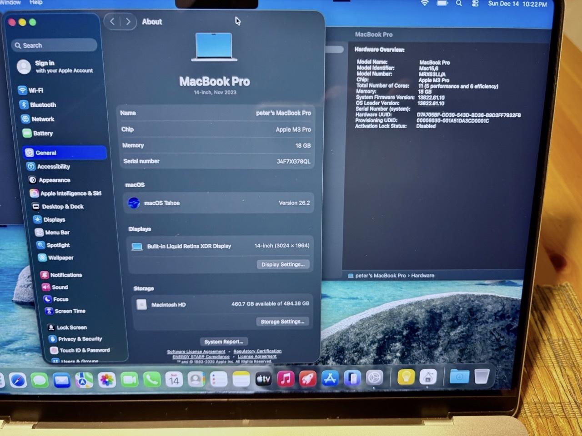This screenshot has height=436, width=582.
Task: Open Control Center in menu bar
Action: [475, 4]
